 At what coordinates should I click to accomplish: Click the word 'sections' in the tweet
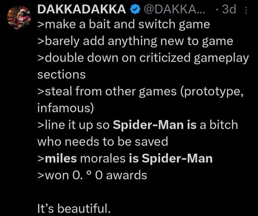(x=61, y=75)
